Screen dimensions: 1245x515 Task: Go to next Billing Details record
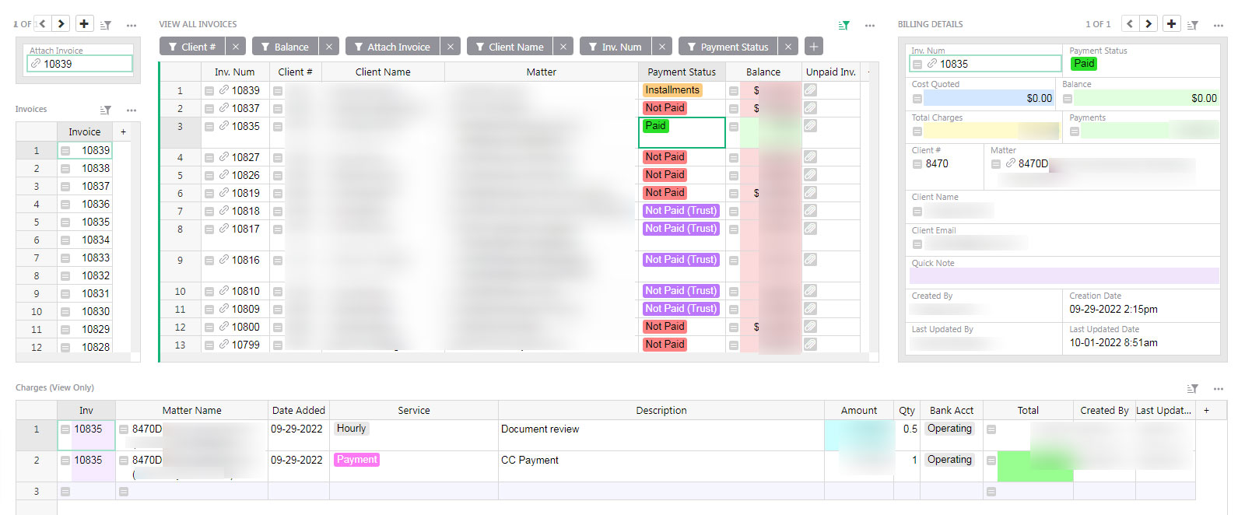[1149, 24]
